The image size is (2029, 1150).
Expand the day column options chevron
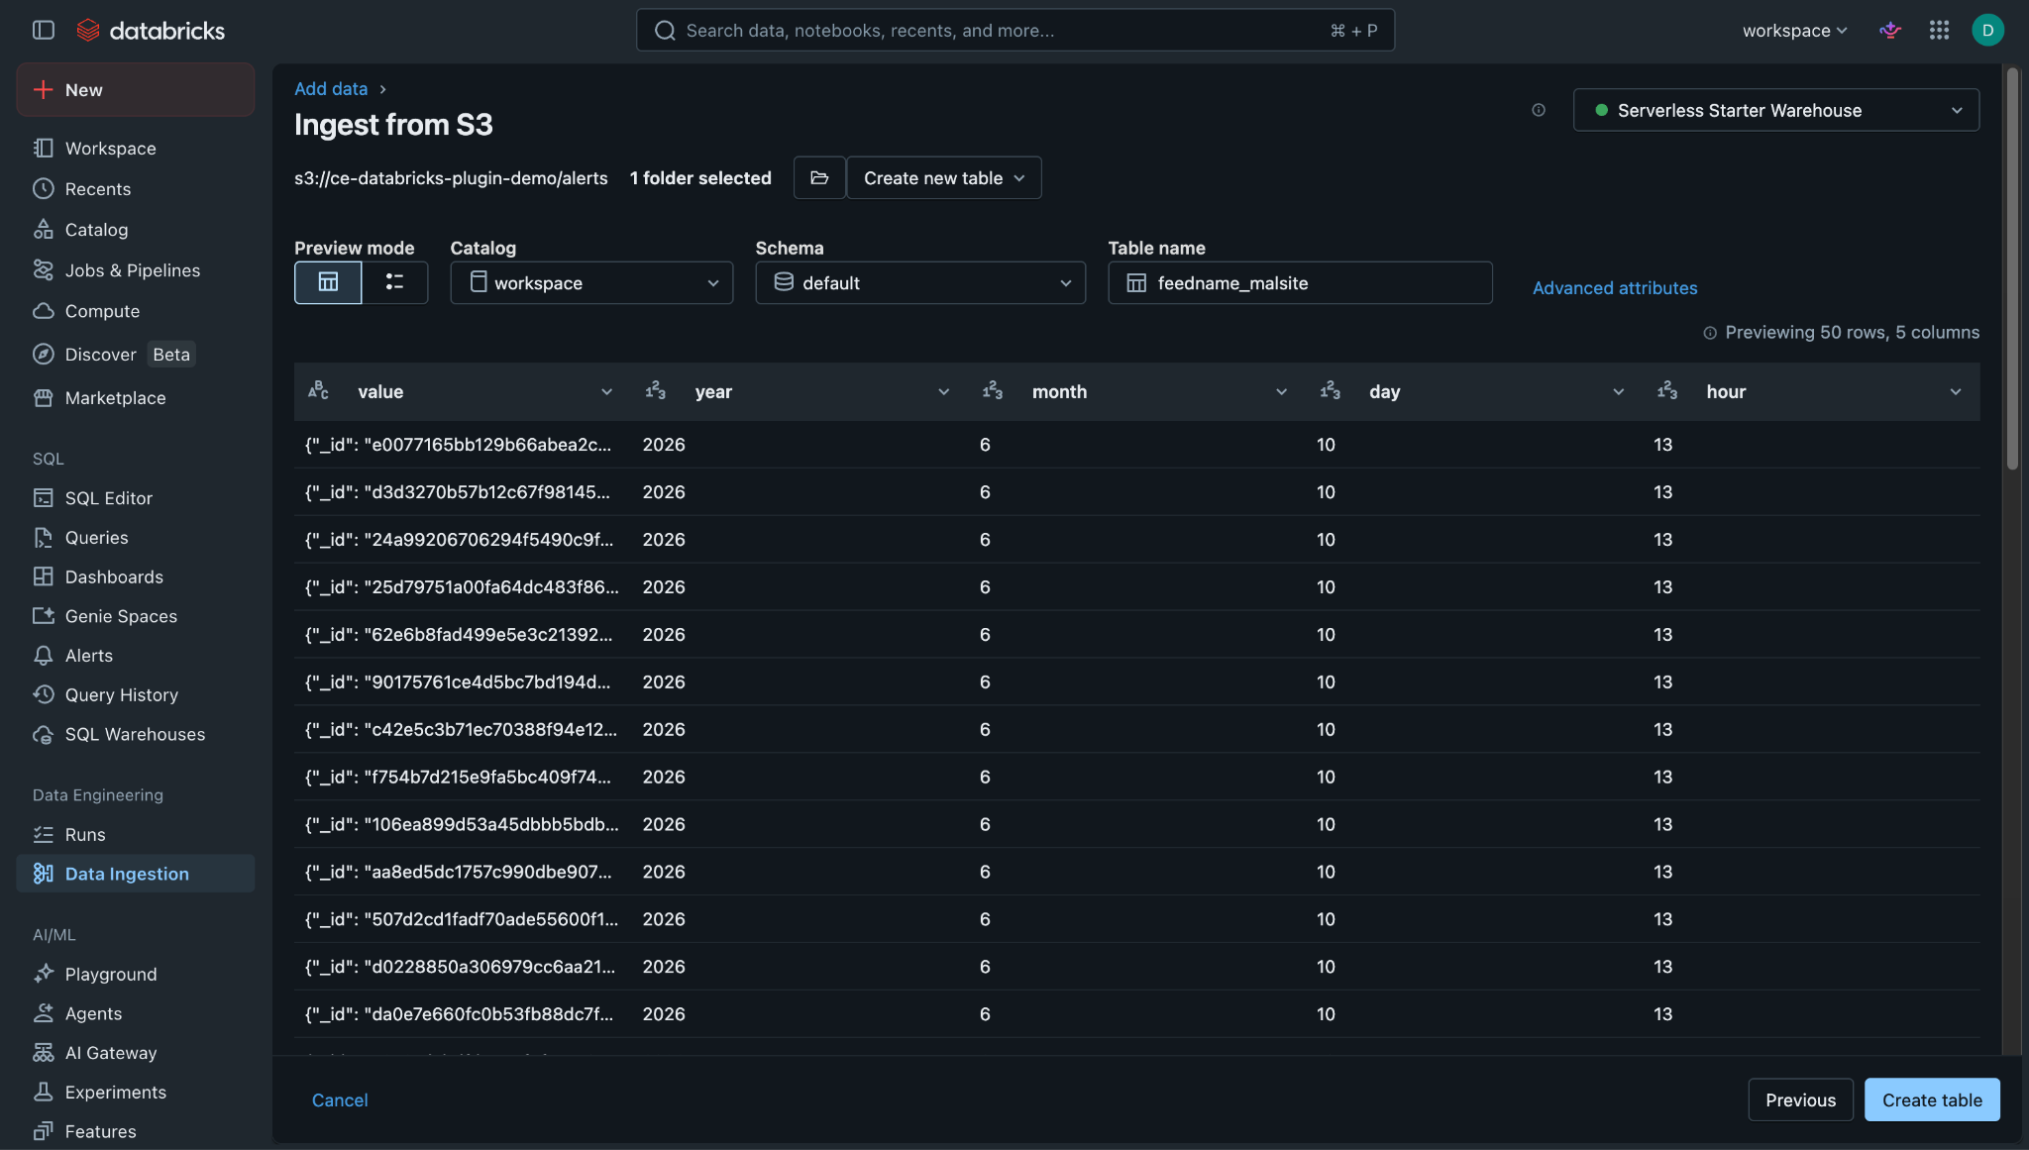[x=1618, y=392]
